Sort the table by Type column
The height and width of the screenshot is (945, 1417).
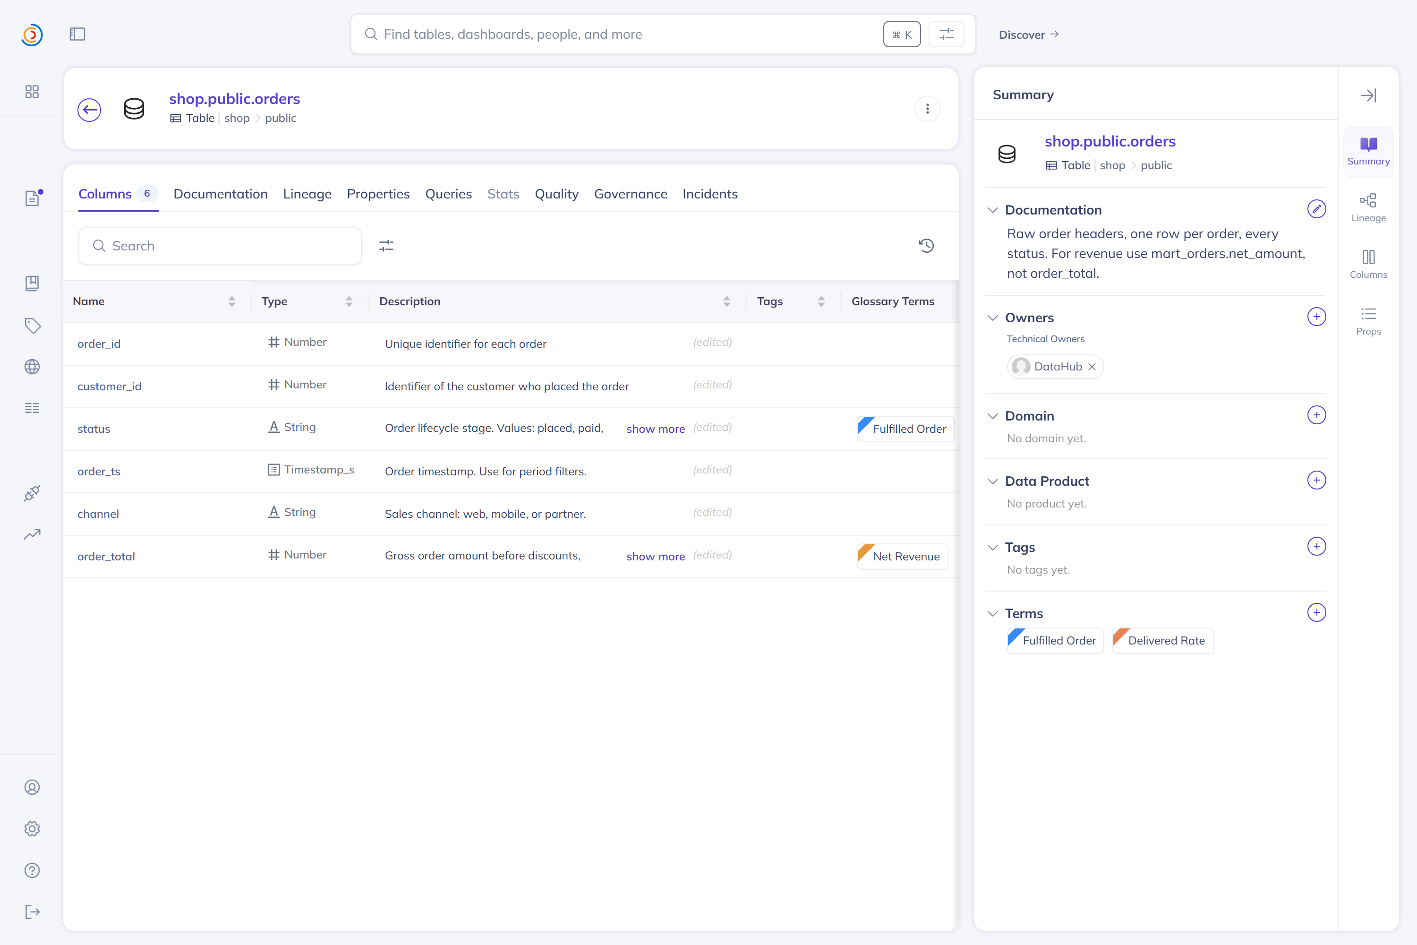pos(349,301)
